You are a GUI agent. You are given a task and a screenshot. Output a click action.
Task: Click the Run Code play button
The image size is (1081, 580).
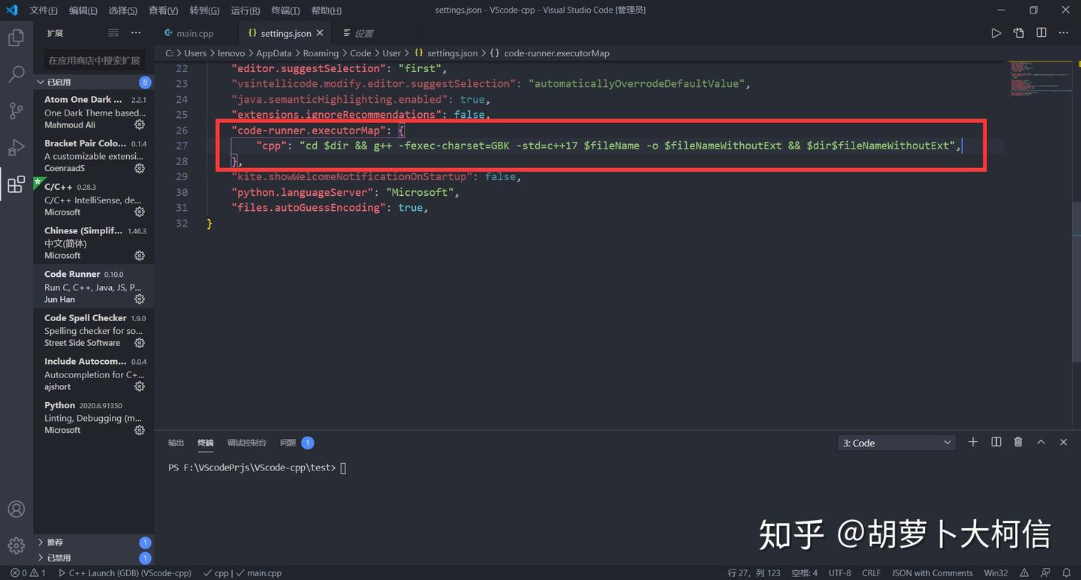(x=997, y=32)
